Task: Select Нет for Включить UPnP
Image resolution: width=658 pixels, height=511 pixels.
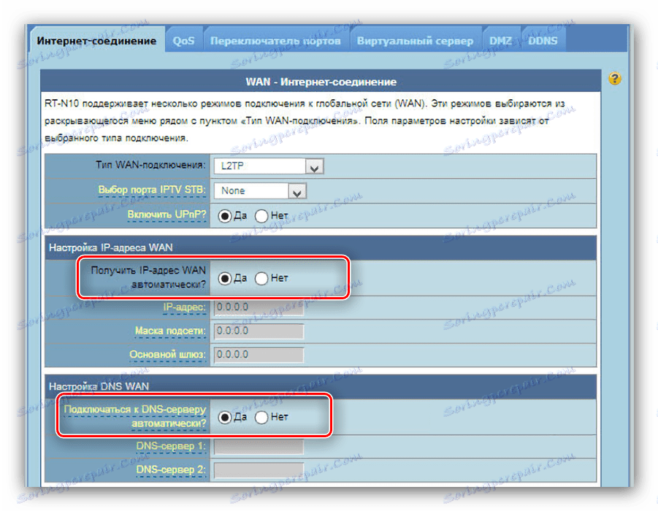Action: click(261, 215)
